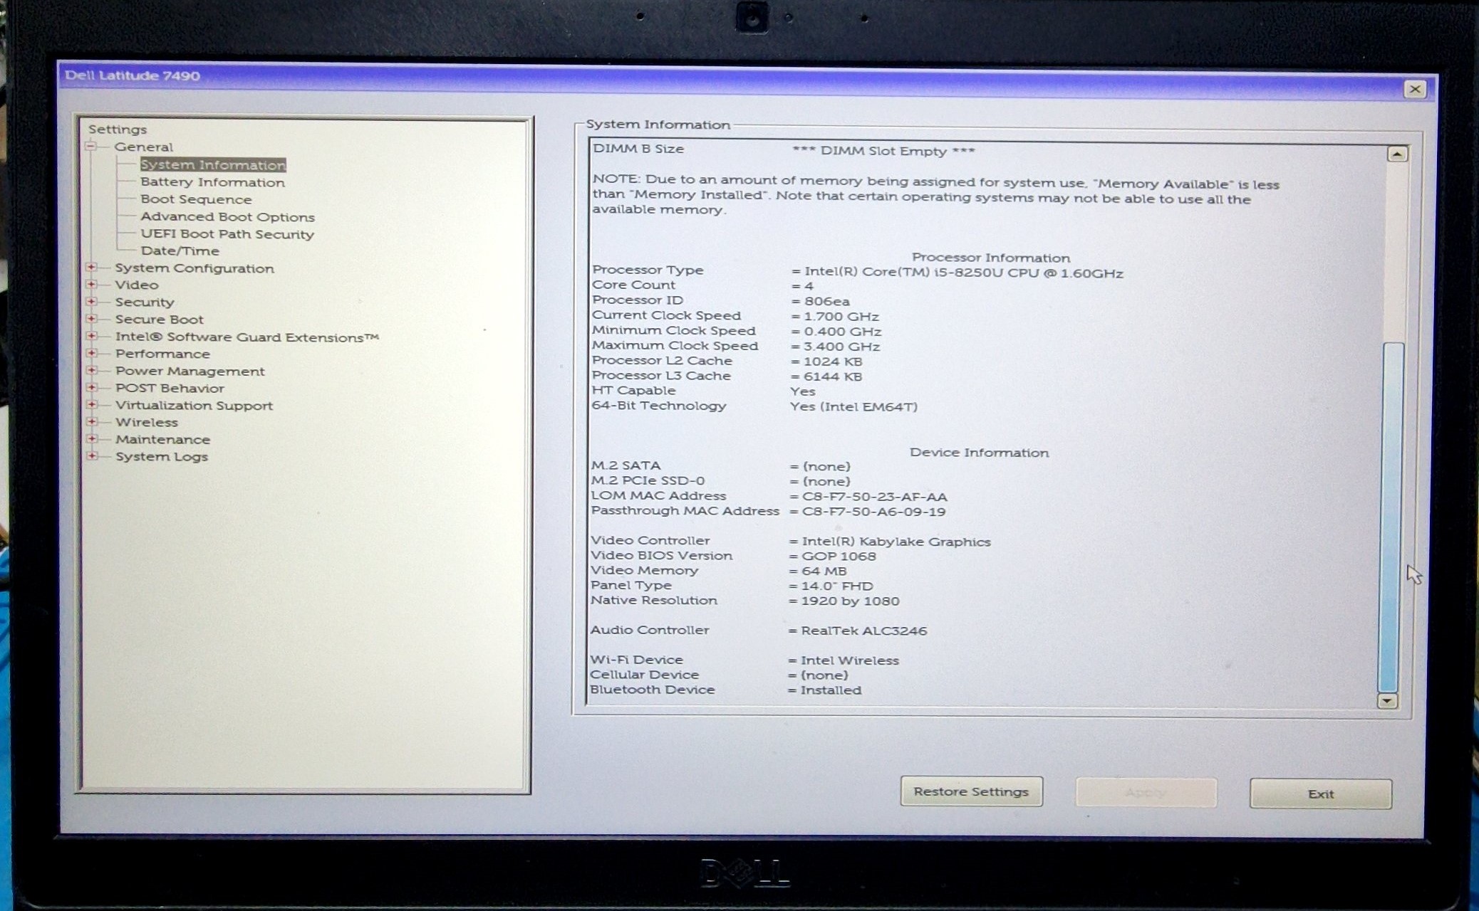Click the System Information scrollbar thumb

(x=1391, y=517)
